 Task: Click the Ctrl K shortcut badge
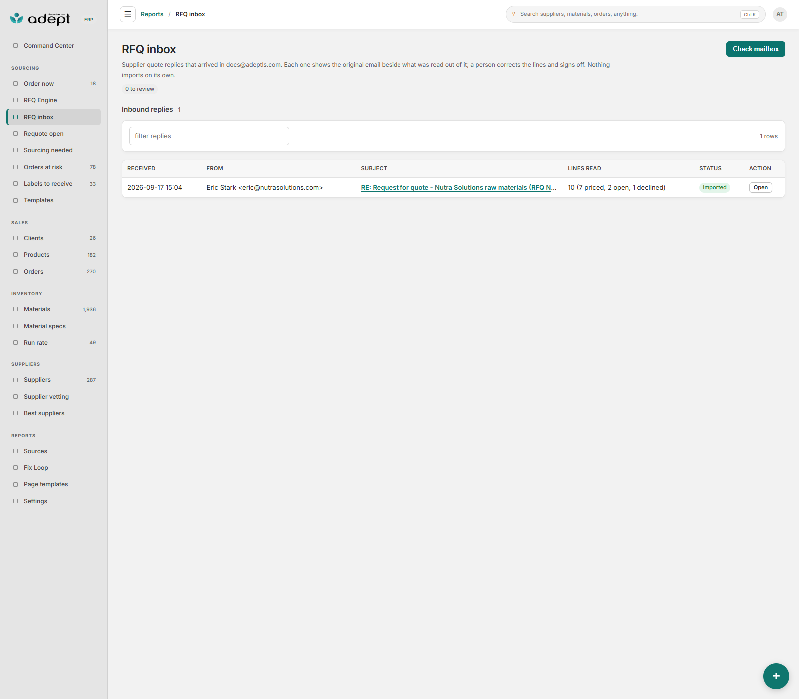[749, 15]
